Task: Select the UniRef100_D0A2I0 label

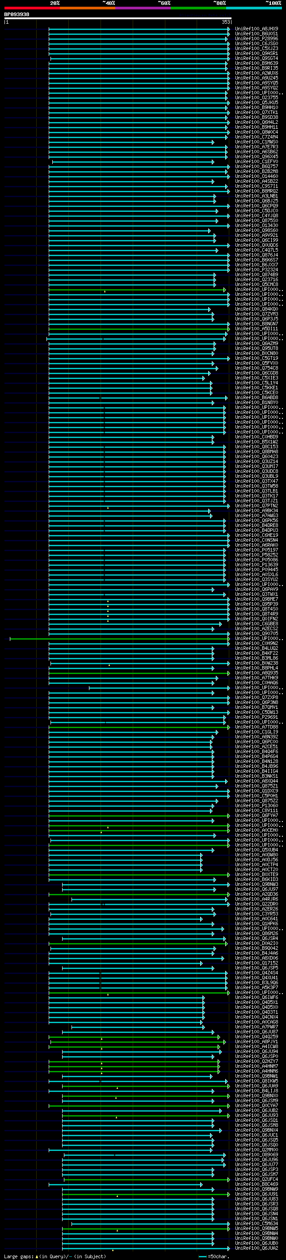Action: click(257, 943)
